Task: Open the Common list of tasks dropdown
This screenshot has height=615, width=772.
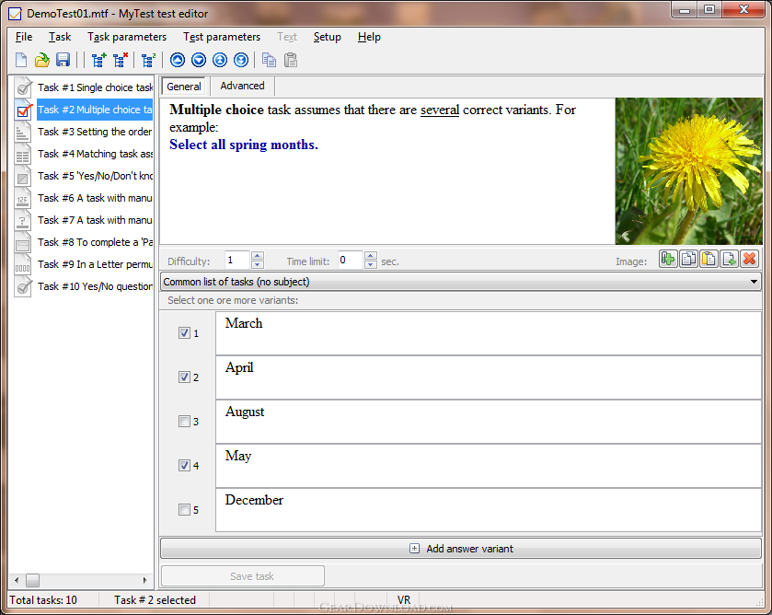Action: [x=461, y=282]
